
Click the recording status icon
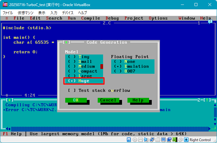click(169, 140)
